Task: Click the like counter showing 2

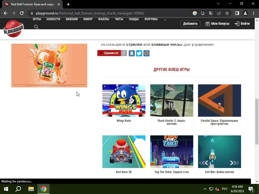Action: point(124,53)
